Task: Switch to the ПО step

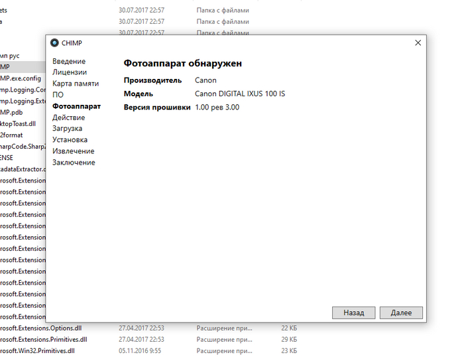Action: point(58,95)
